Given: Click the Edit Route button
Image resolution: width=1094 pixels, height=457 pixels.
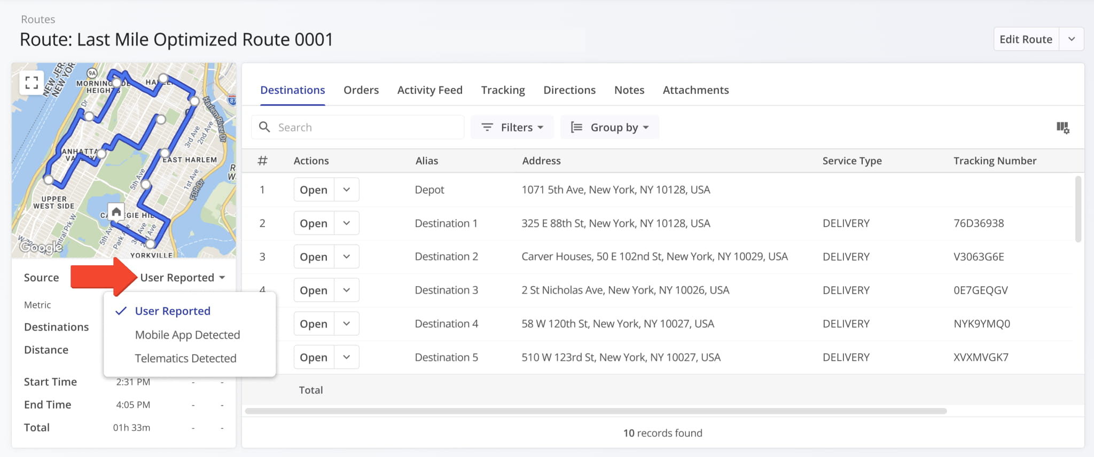Looking at the screenshot, I should click(x=1026, y=39).
